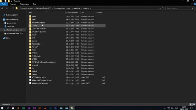196x110 pixels.
Task: Expand the ribbon chevron
Action: point(192,4)
